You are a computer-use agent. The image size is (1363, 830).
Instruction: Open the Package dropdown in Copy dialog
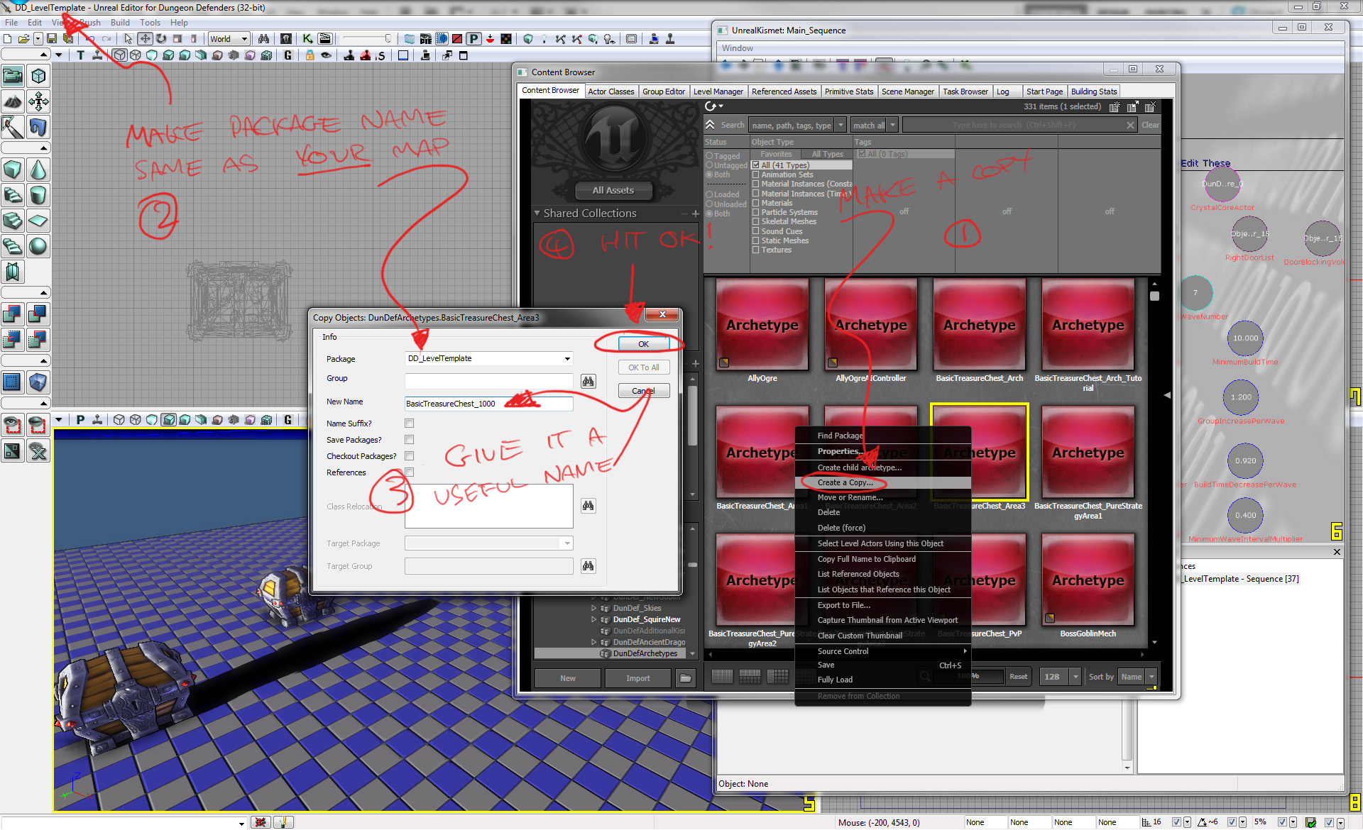tap(567, 359)
